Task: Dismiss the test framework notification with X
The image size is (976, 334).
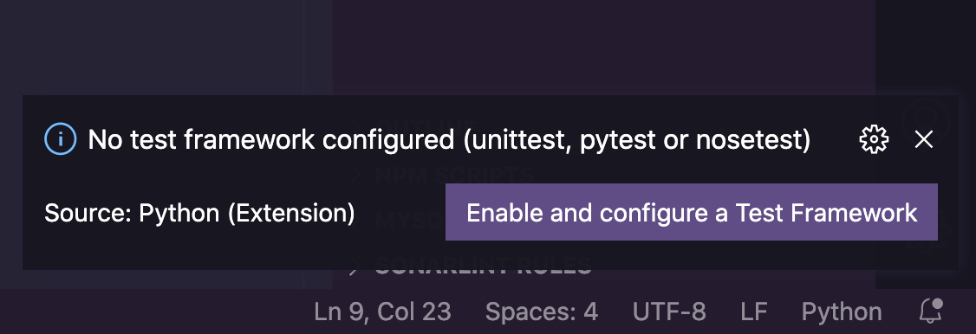Action: 924,139
